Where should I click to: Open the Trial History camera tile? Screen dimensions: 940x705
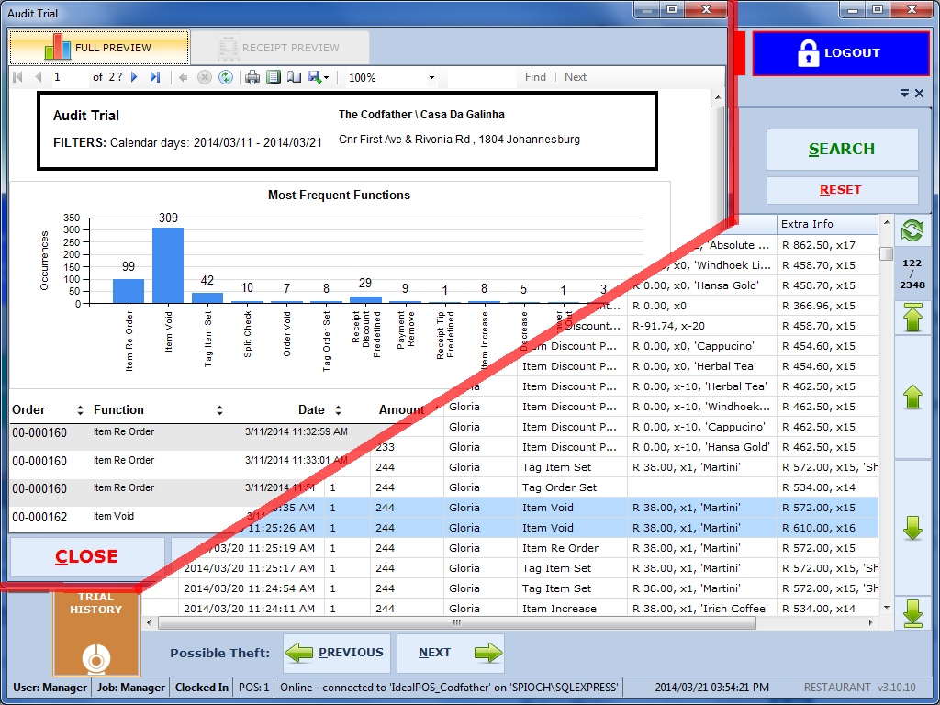96,633
